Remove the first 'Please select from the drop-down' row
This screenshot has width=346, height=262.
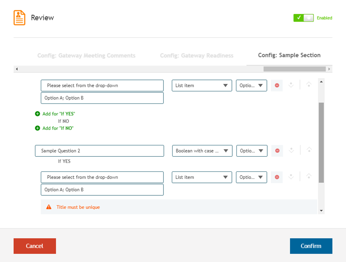pos(277,85)
